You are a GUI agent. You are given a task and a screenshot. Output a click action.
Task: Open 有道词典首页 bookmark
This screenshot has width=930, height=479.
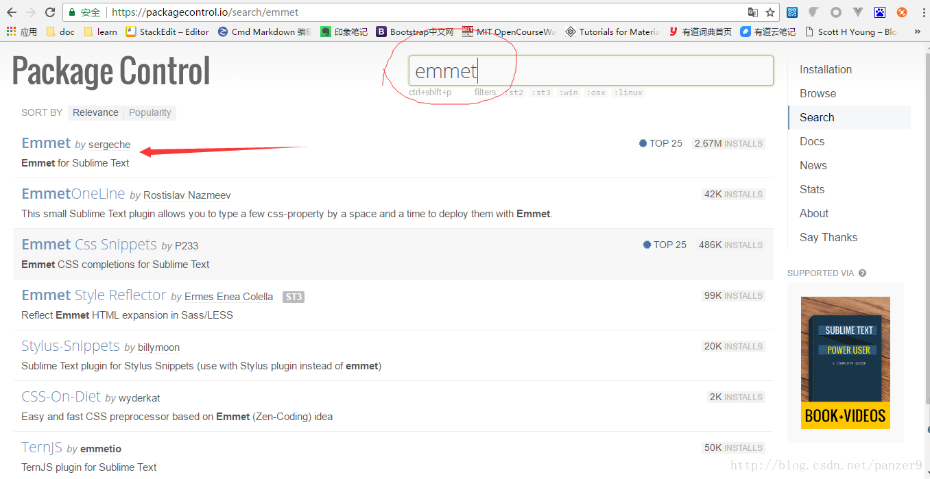(700, 32)
